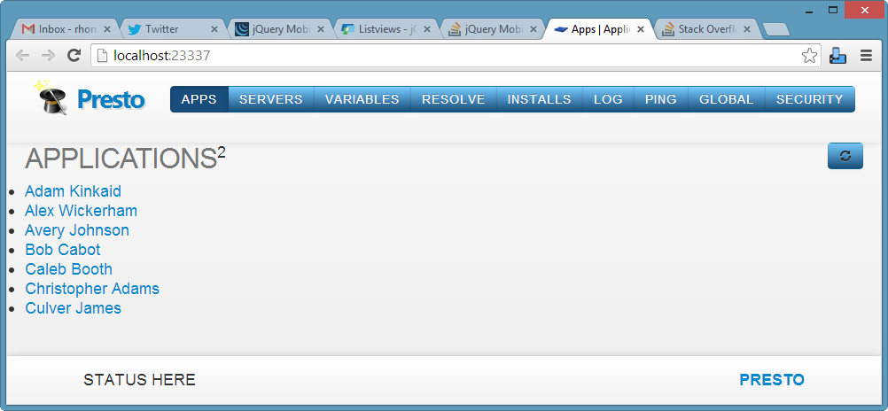Click the Presto magic hat logo
The image size is (888, 411).
coord(51,97)
